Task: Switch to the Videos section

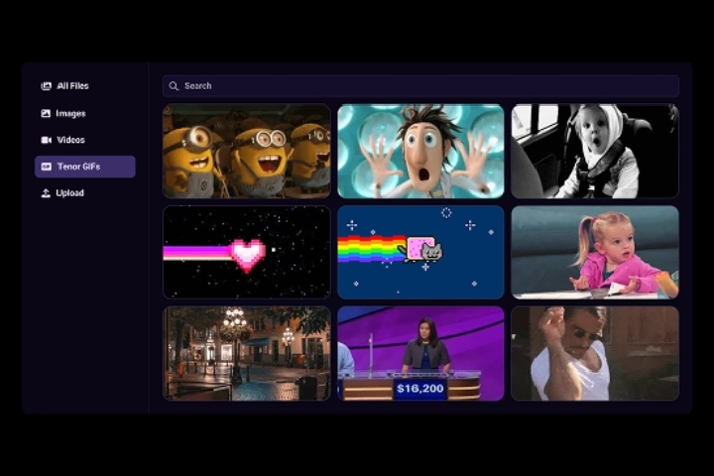Action: pos(71,140)
